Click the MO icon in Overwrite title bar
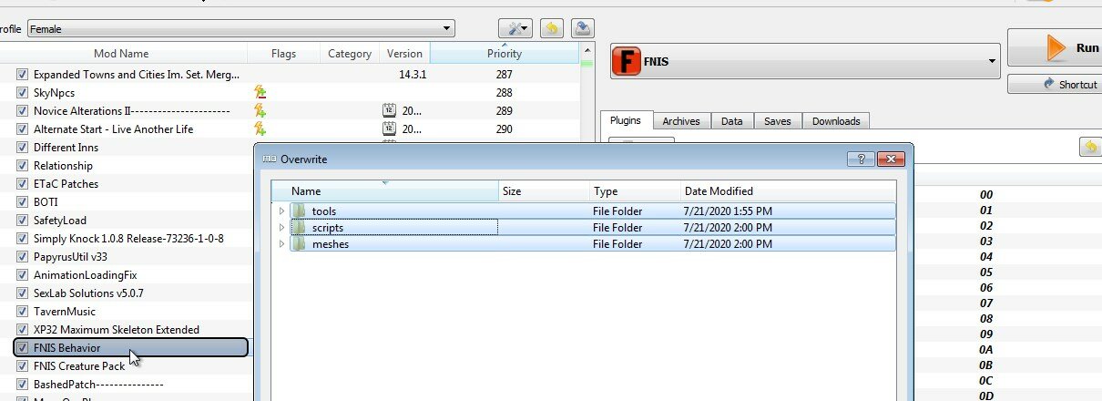Screen dimensions: 1102x401 pos(269,159)
